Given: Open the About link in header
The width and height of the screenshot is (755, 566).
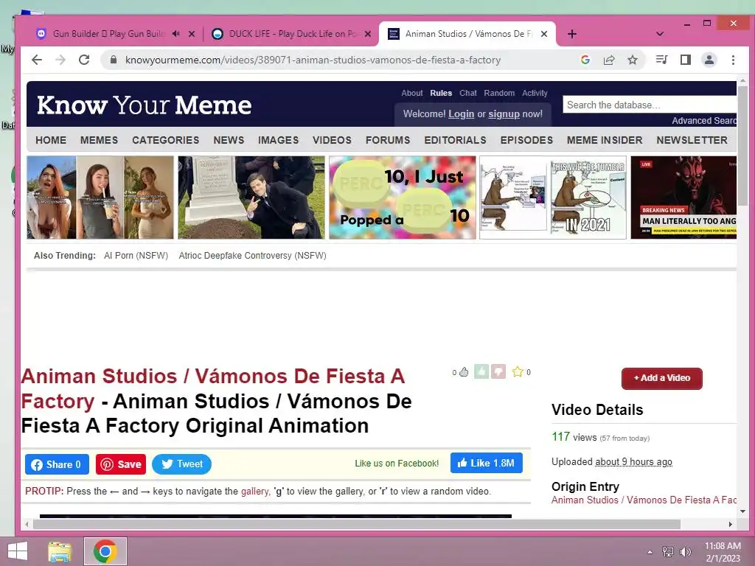Looking at the screenshot, I should 411,93.
